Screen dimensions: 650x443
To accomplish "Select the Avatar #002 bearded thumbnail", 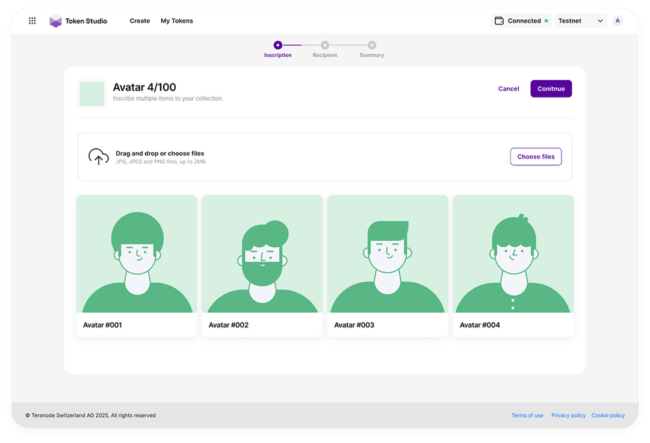I will (x=262, y=254).
